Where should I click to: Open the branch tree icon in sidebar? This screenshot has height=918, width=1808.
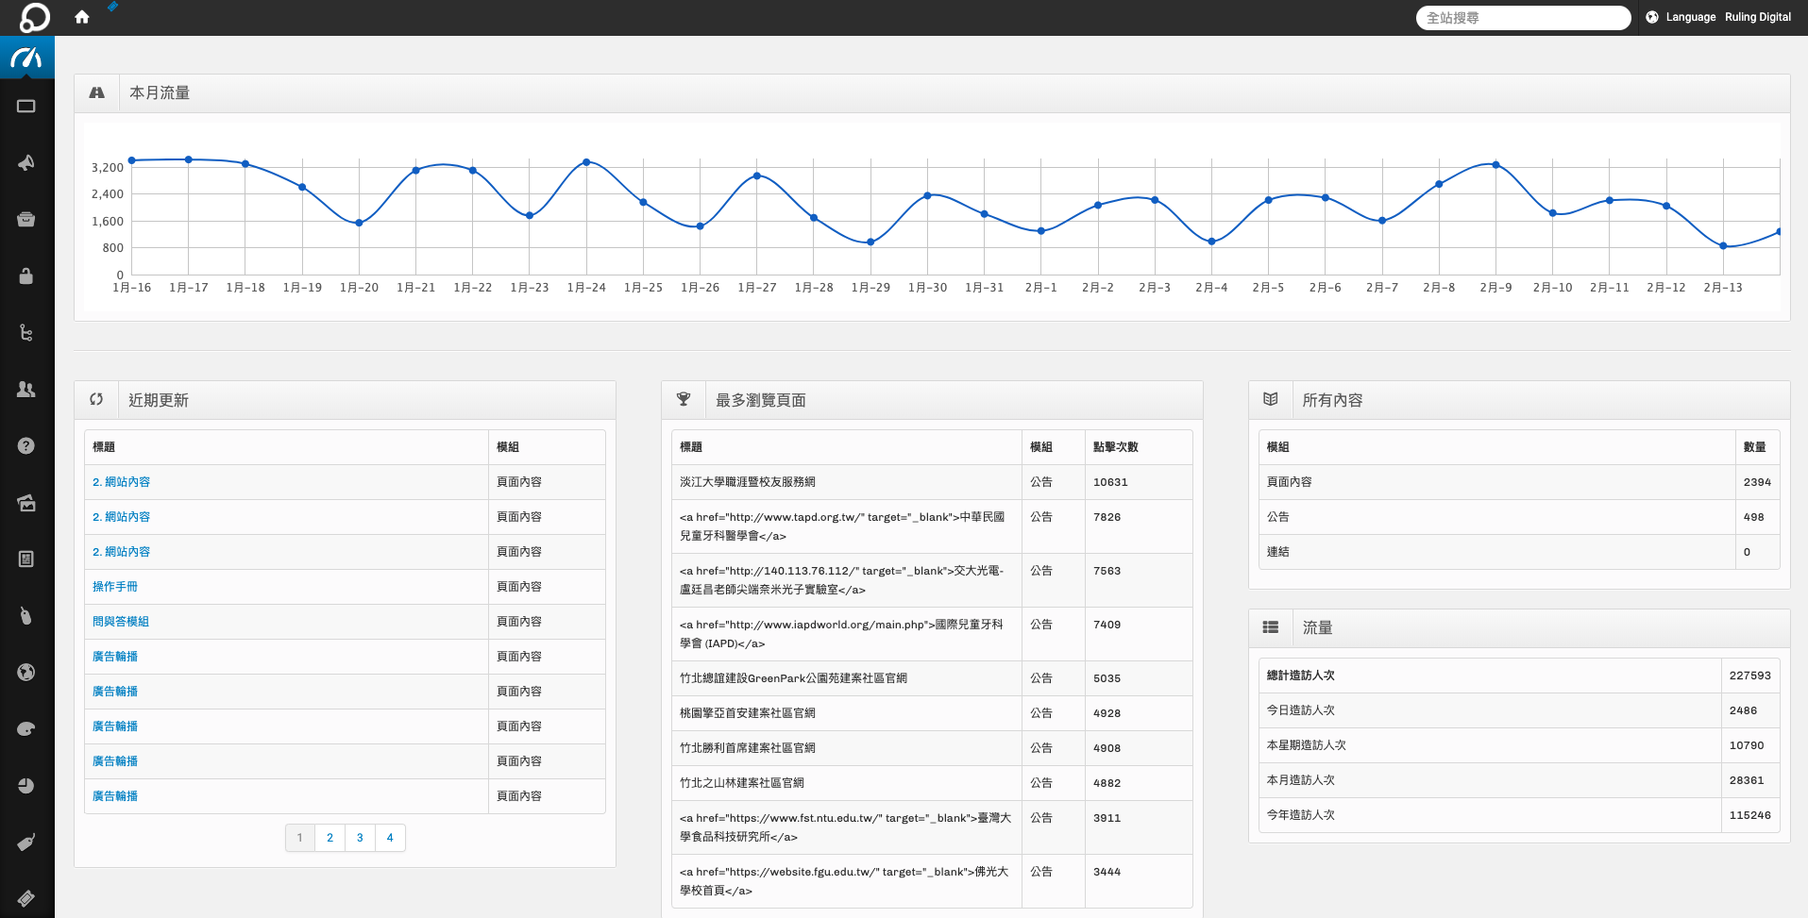(x=26, y=333)
